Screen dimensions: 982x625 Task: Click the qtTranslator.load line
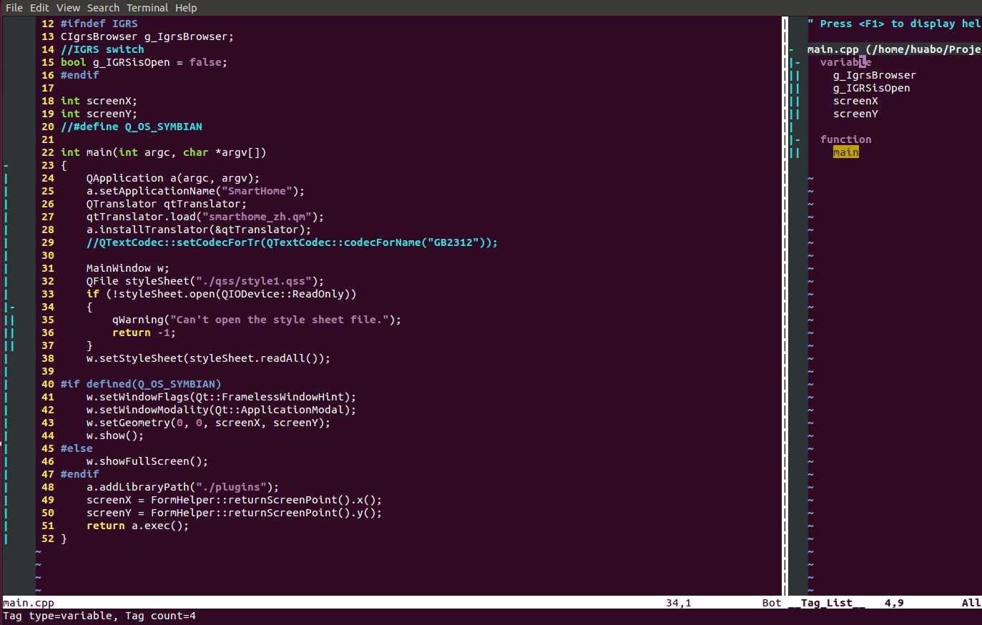tap(205, 217)
